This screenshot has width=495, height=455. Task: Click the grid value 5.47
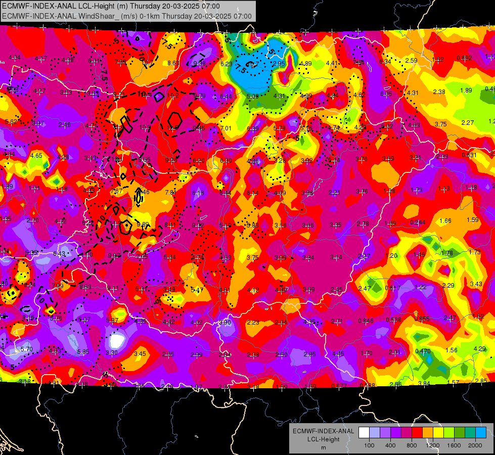point(197,290)
